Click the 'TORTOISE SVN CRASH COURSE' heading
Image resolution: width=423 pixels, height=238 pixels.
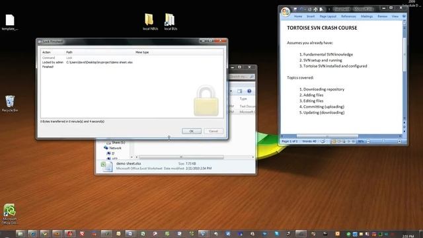coord(322,28)
